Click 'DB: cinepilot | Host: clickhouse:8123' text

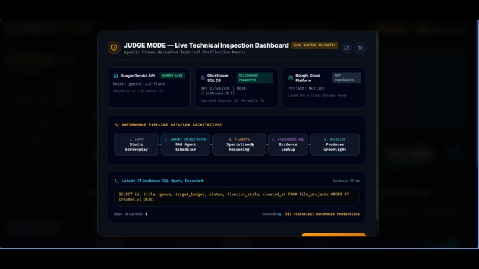tap(224, 91)
